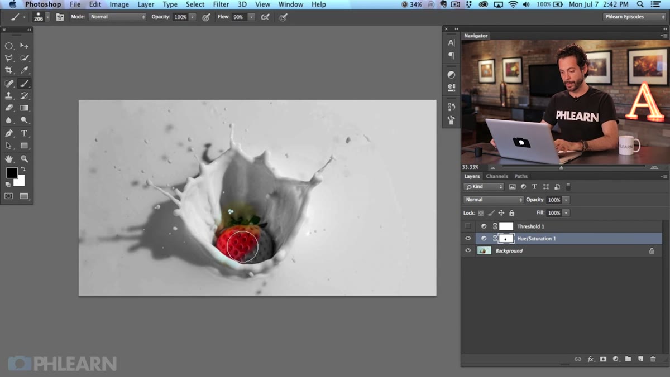Select the Elliptical Marquee tool
Image resolution: width=670 pixels, height=377 pixels.
point(9,46)
